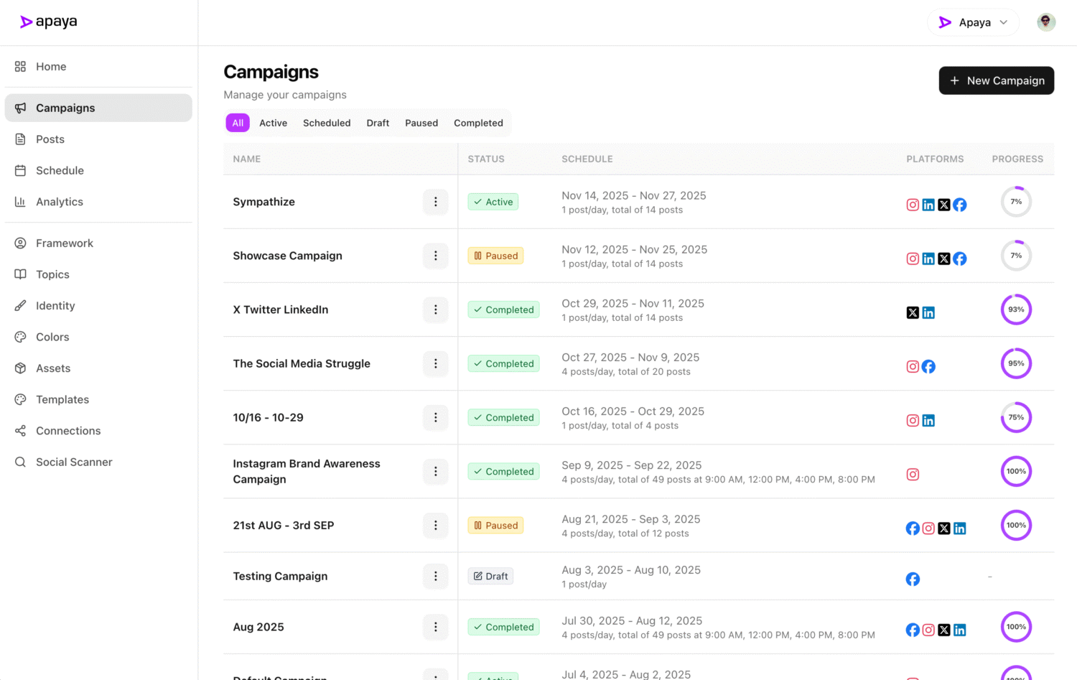Open the Identity section
Viewport: 1077px width, 680px height.
point(55,305)
